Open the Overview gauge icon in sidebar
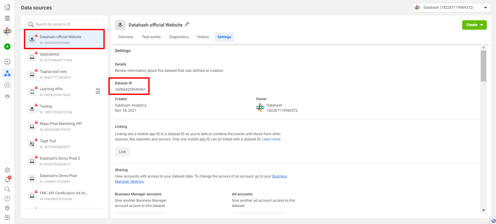Screen dimensions: 496x224 pos(7,62)
